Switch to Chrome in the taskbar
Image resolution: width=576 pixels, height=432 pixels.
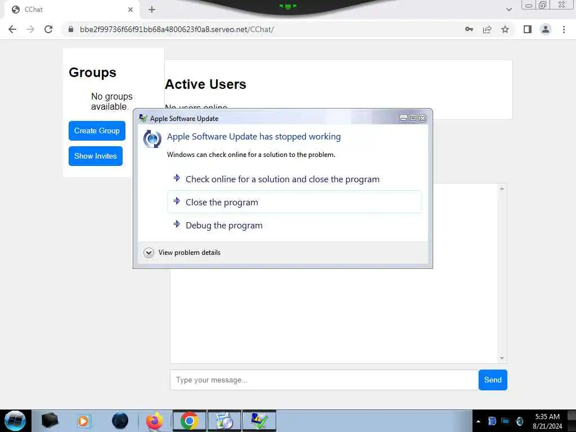(x=190, y=421)
